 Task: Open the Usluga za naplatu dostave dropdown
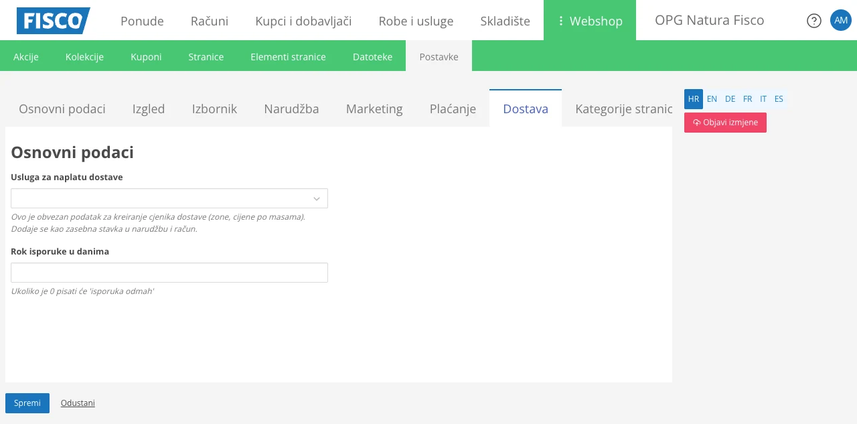tap(169, 198)
